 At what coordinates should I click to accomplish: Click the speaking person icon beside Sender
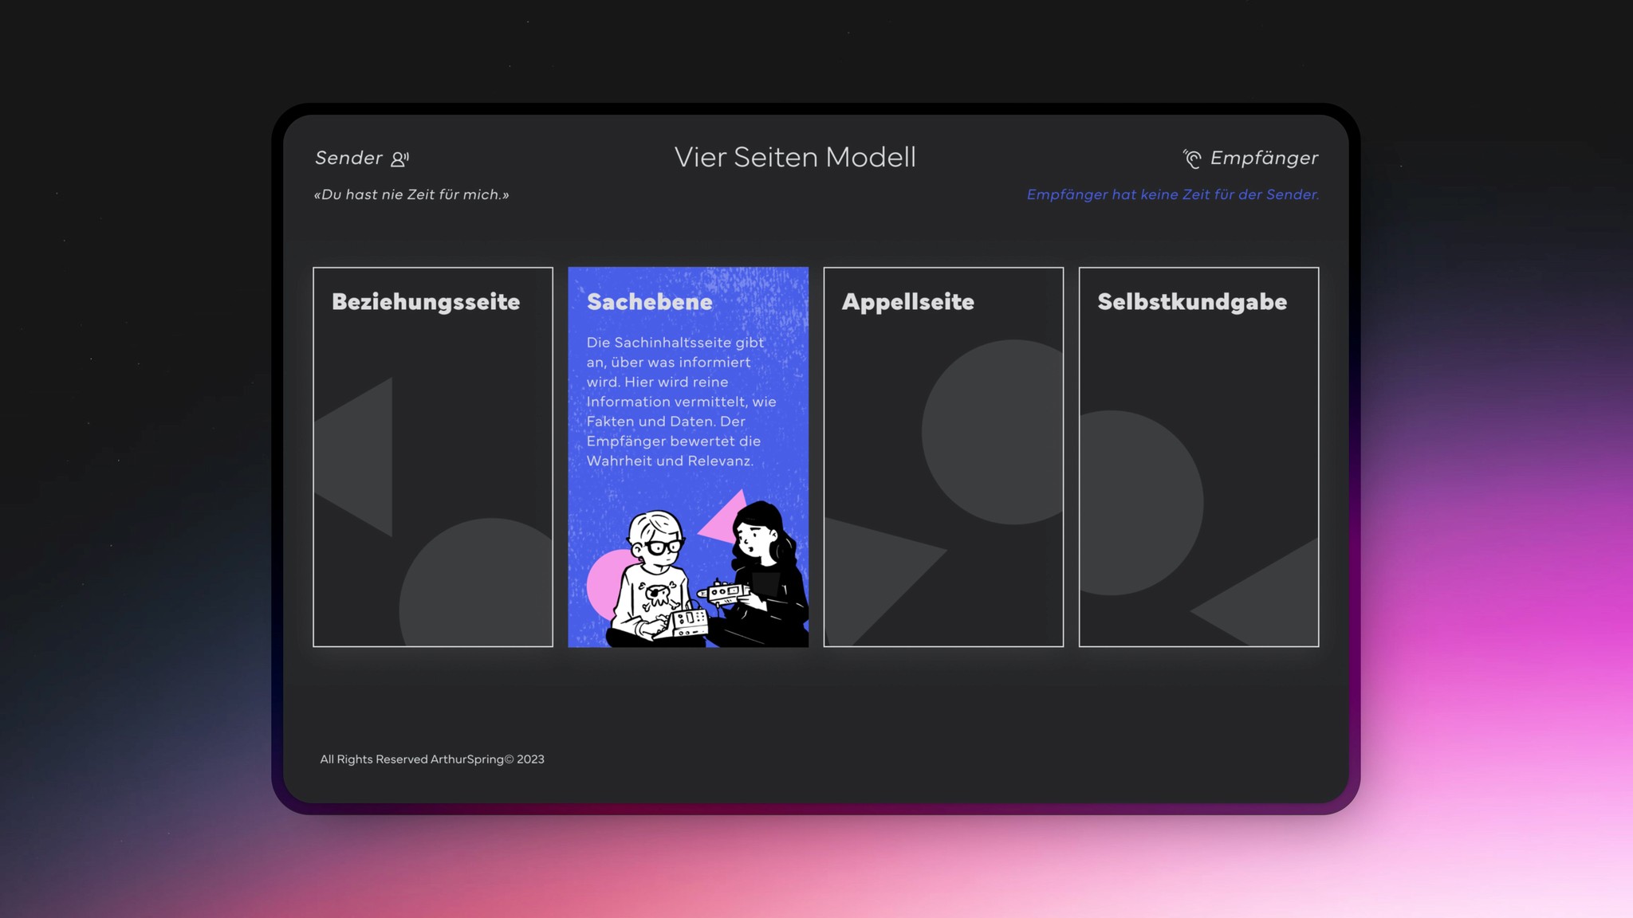pos(399,159)
